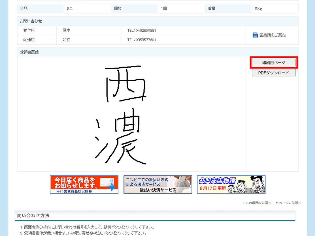Jump via ページの先頭へ link

290,203
